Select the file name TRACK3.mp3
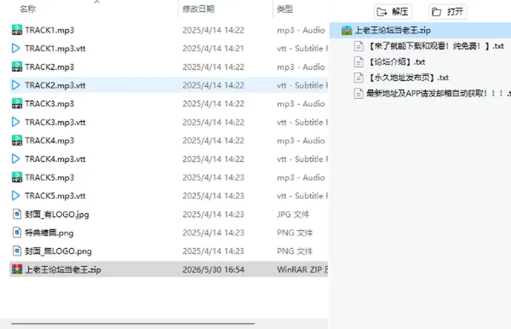Image resolution: width=511 pixels, height=329 pixels. pos(50,104)
